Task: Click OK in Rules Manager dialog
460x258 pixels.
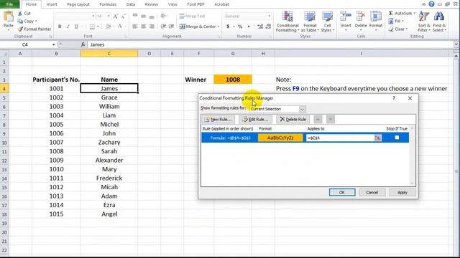Action: point(342,193)
